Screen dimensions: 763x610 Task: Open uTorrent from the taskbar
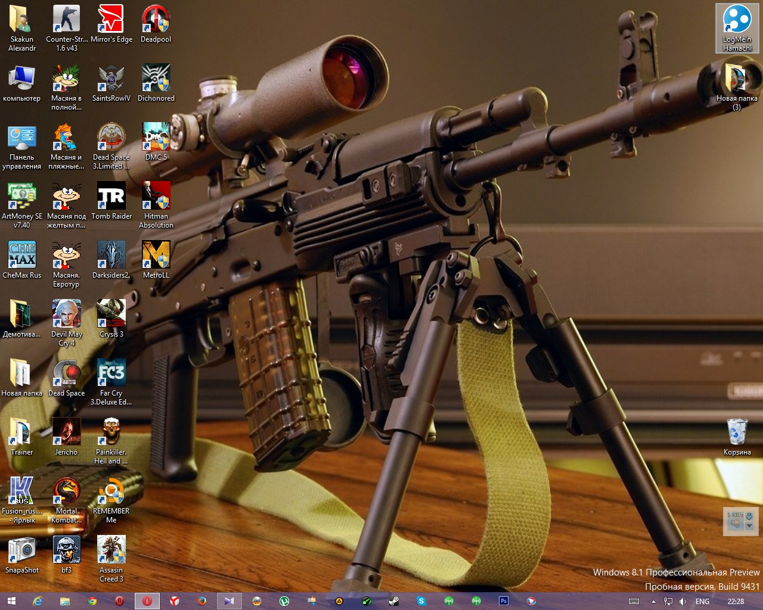[284, 601]
